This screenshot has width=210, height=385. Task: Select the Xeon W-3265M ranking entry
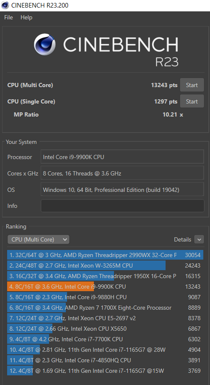pyautogui.click(x=105, y=266)
